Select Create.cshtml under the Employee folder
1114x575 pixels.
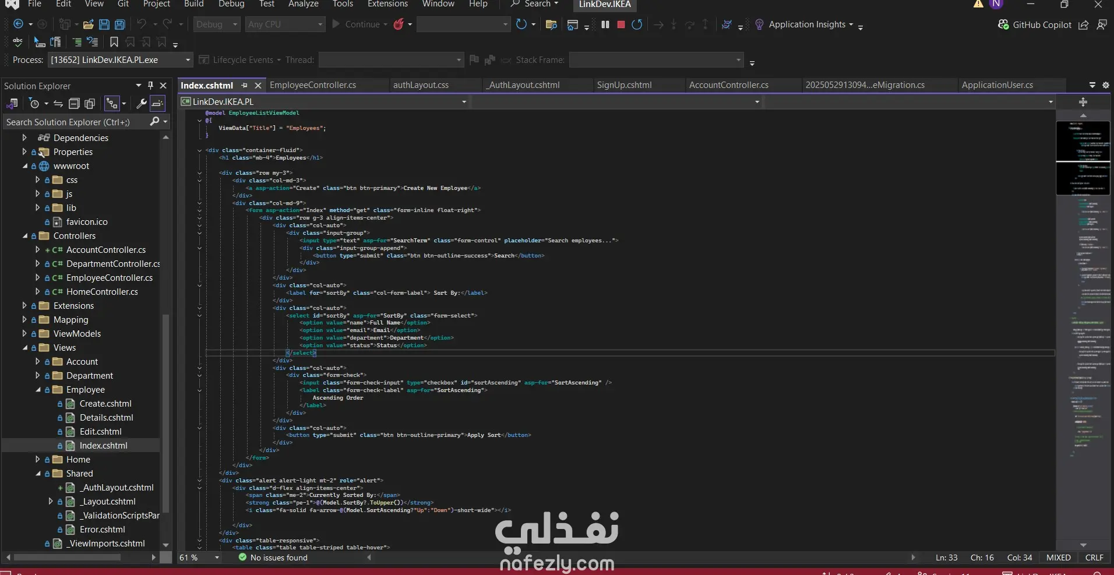pos(105,404)
